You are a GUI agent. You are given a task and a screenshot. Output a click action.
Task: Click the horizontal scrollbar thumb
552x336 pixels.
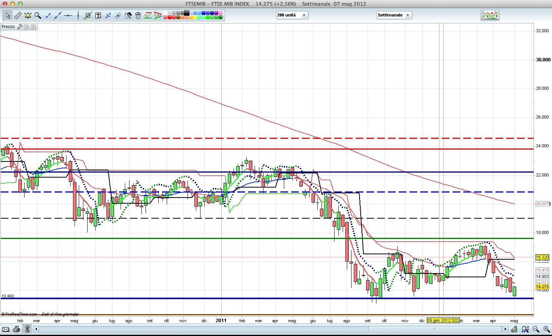tap(435, 329)
